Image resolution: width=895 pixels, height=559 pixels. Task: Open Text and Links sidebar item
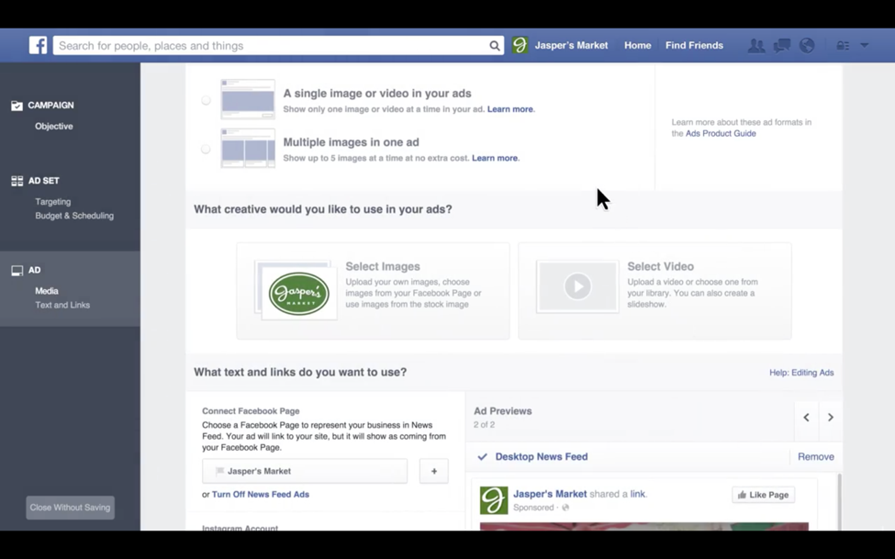pyautogui.click(x=62, y=305)
